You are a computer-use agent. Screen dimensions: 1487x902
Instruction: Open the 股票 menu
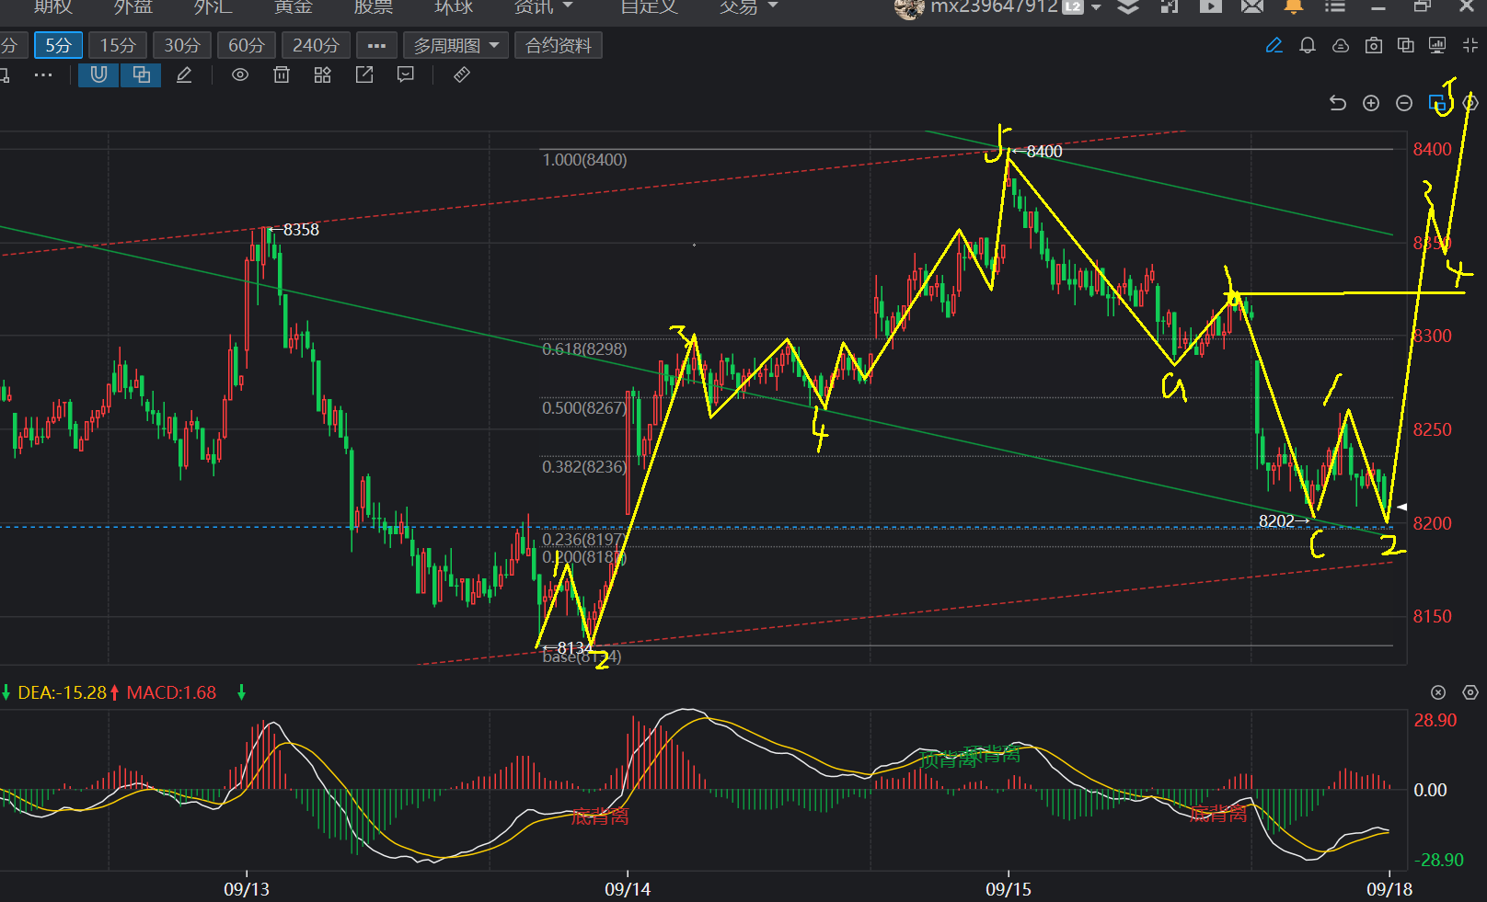pos(374,7)
